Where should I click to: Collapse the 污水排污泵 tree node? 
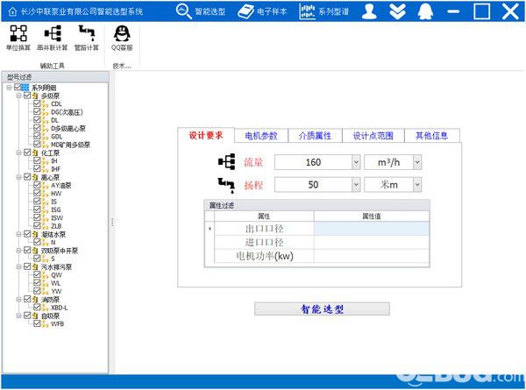pyautogui.click(x=18, y=267)
